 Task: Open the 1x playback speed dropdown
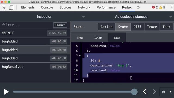coord(167,92)
